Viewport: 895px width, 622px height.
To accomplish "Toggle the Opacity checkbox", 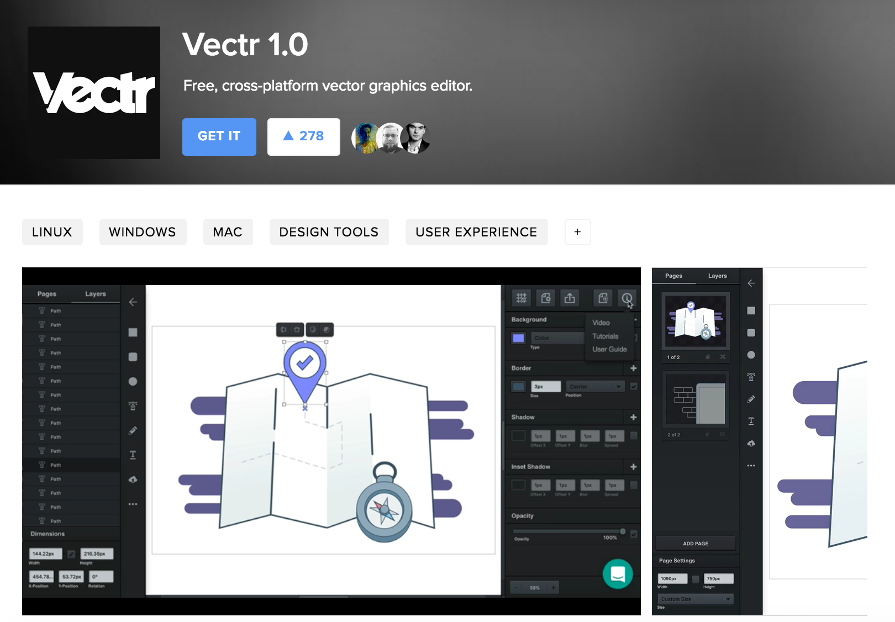I will coord(634,534).
